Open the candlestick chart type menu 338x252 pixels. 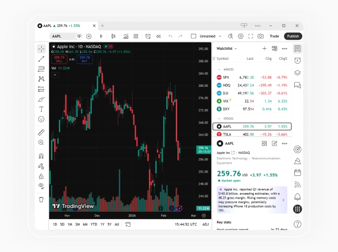(x=113, y=37)
